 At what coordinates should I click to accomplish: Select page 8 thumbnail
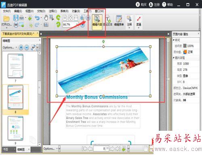pos(15,97)
